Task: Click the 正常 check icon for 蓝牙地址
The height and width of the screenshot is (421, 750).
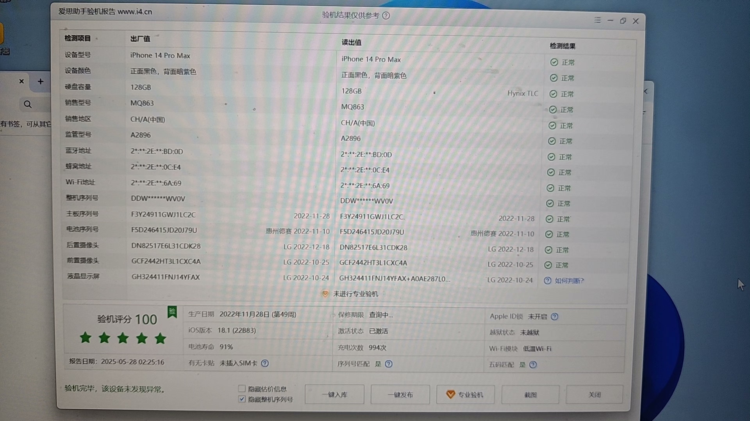Action: 551,157
